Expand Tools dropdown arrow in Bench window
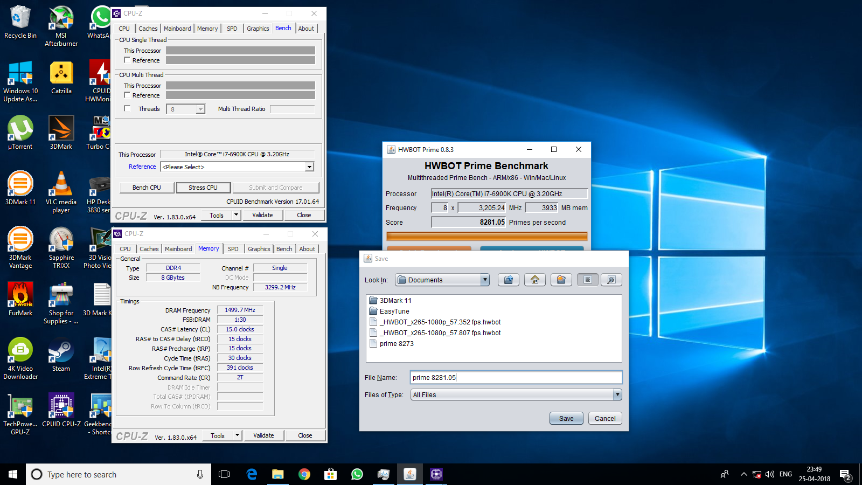This screenshot has width=862, height=485. (236, 215)
